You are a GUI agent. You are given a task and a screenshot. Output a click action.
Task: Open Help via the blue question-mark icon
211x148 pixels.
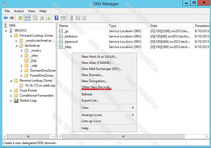[56, 18]
